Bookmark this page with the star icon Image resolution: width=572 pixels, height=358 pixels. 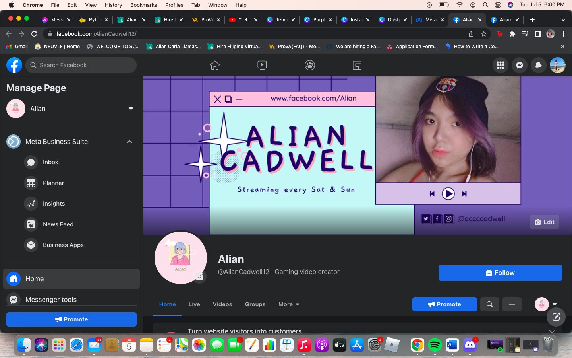[484, 34]
